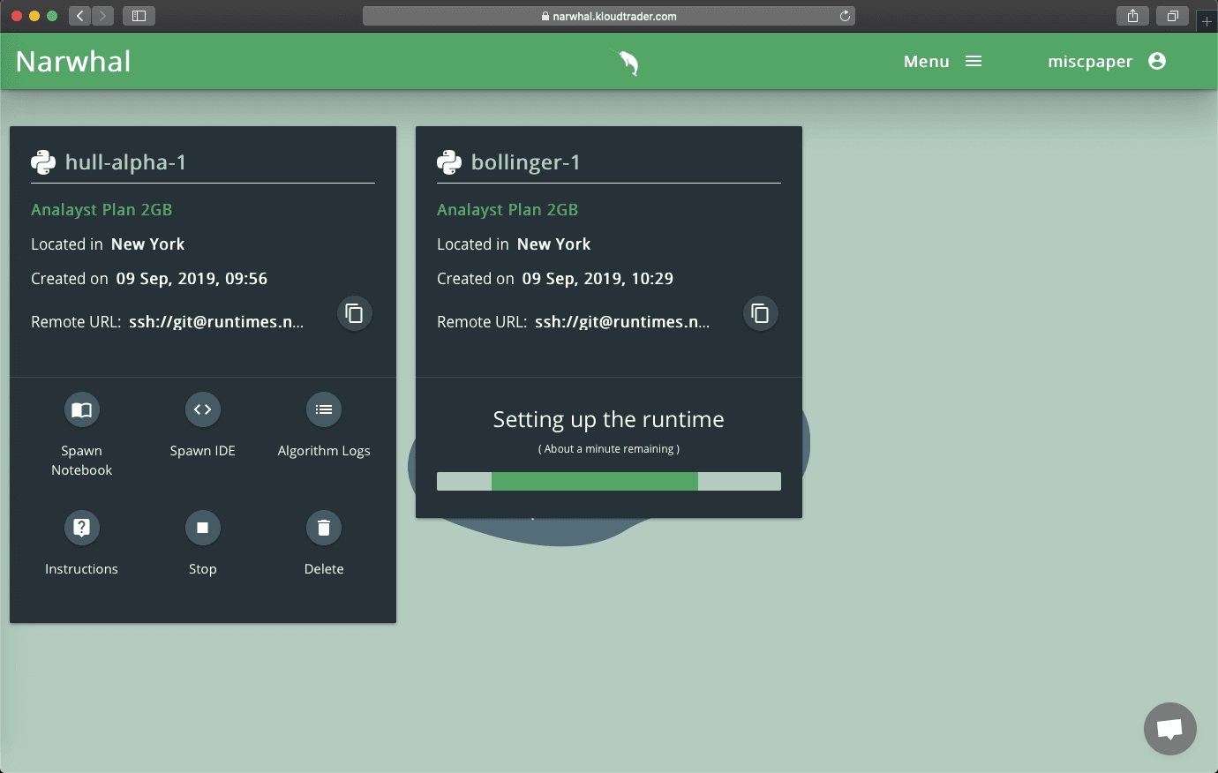The height and width of the screenshot is (773, 1218).
Task: Click the New York location on hull-alpha-1
Action: 148,244
